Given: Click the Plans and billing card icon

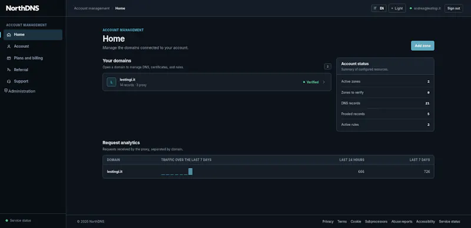Looking at the screenshot, I should point(9,58).
